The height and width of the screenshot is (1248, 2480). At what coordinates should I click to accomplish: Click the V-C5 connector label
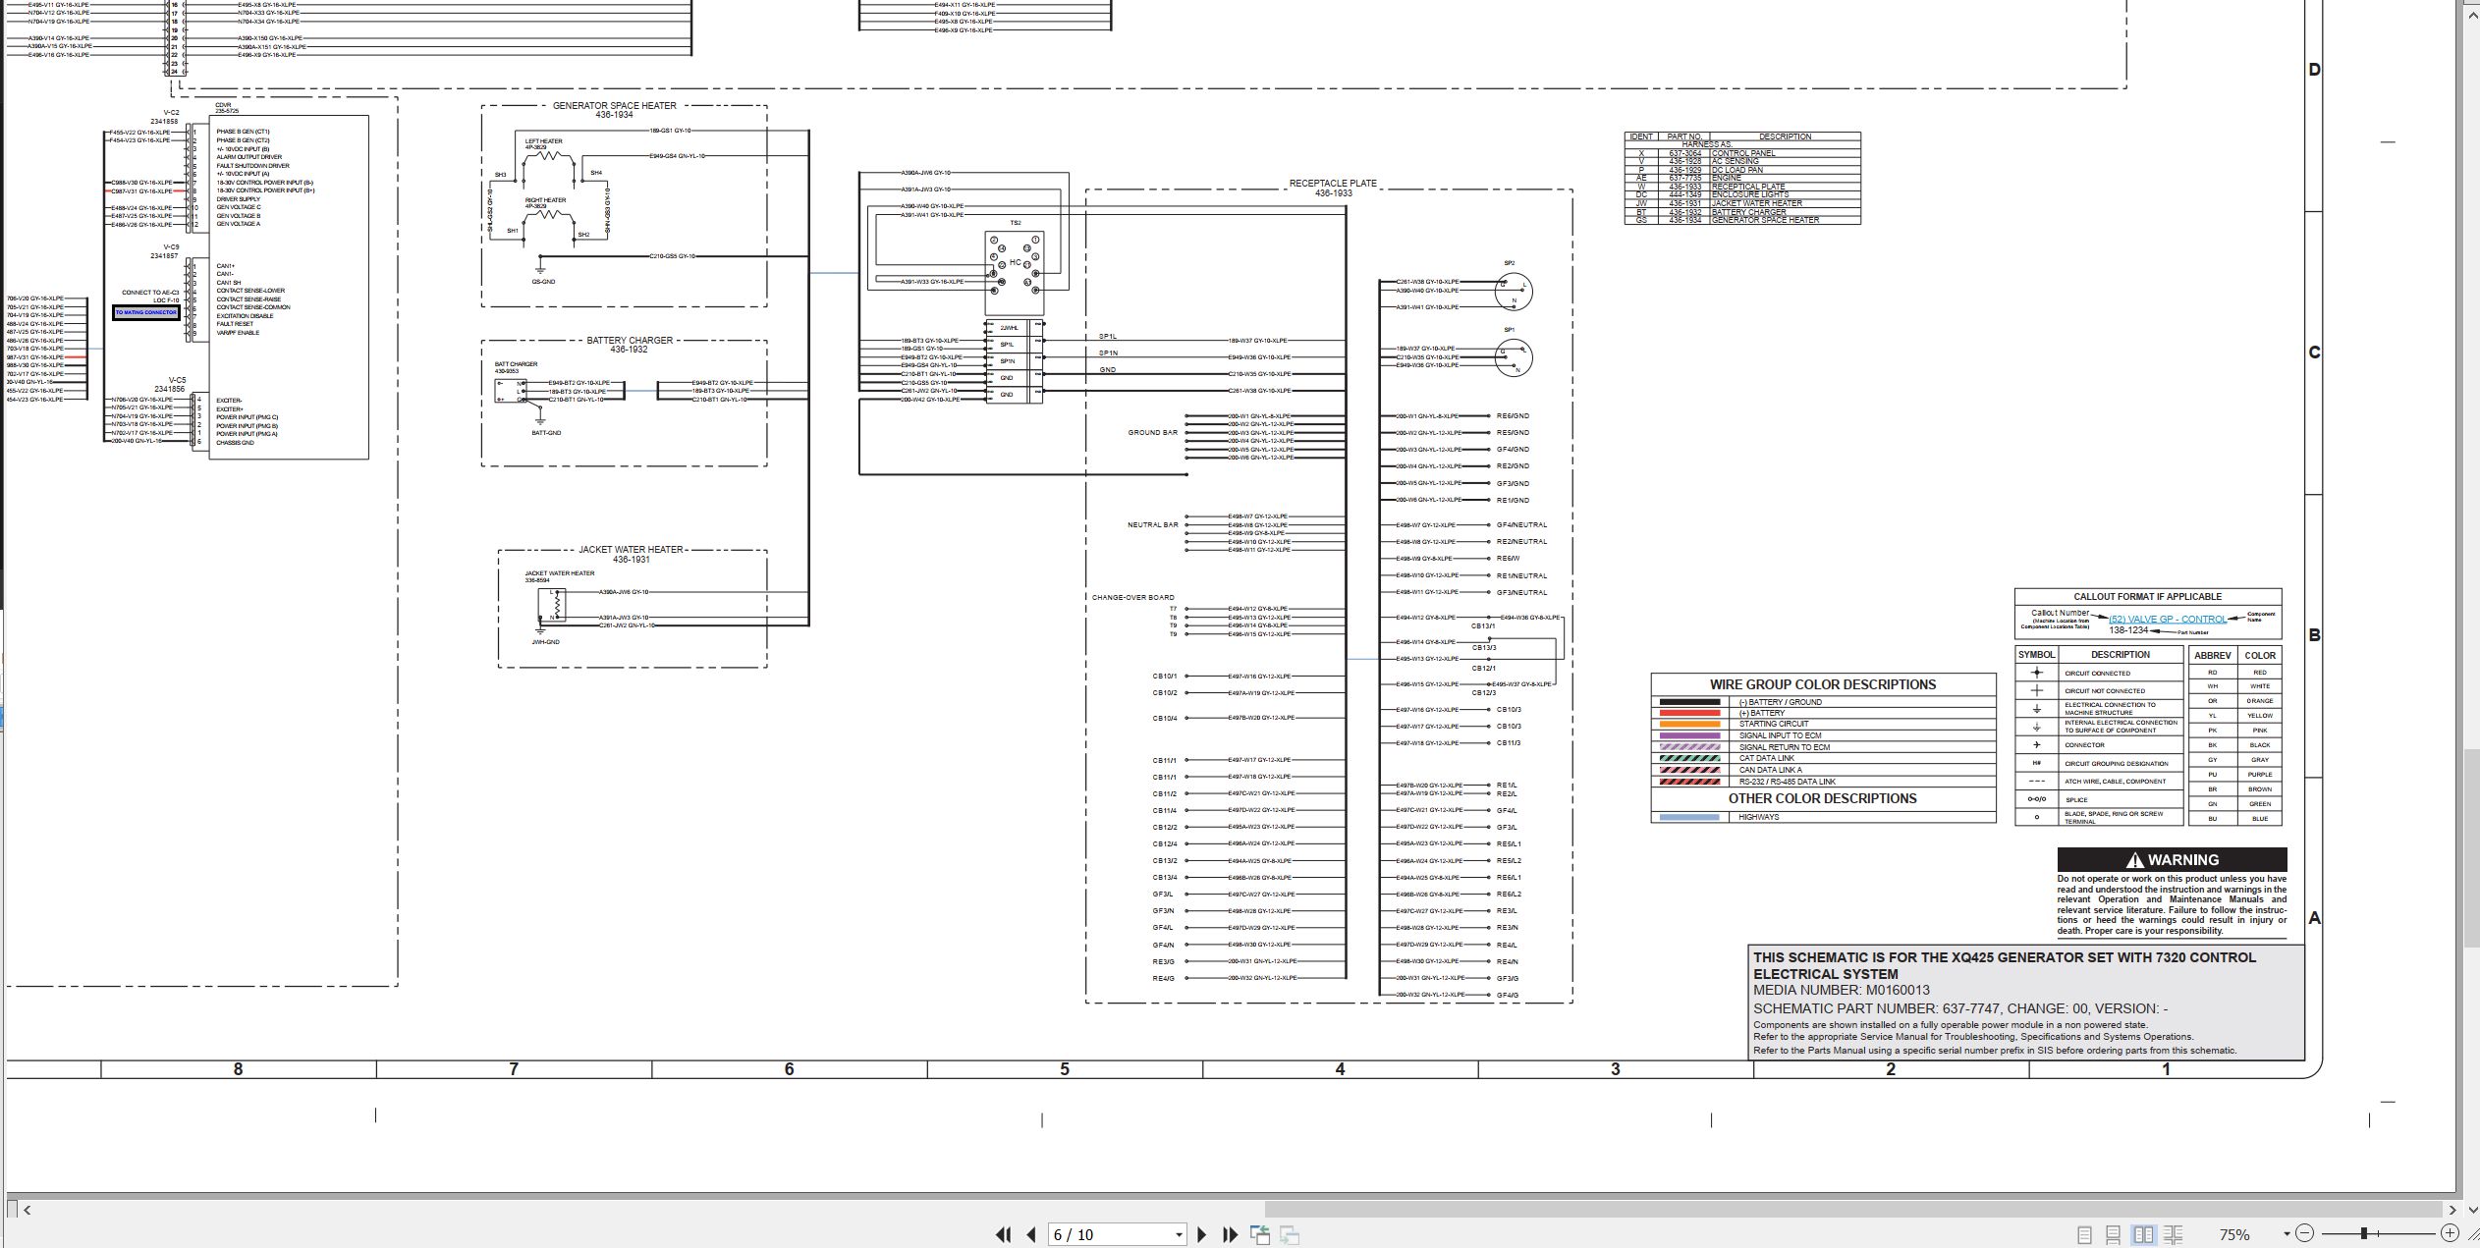(177, 380)
